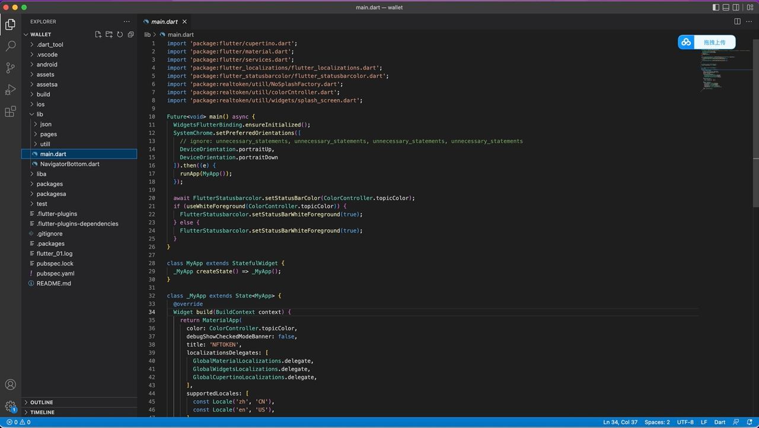
Task: Change end of line sequence LF
Action: click(x=704, y=422)
